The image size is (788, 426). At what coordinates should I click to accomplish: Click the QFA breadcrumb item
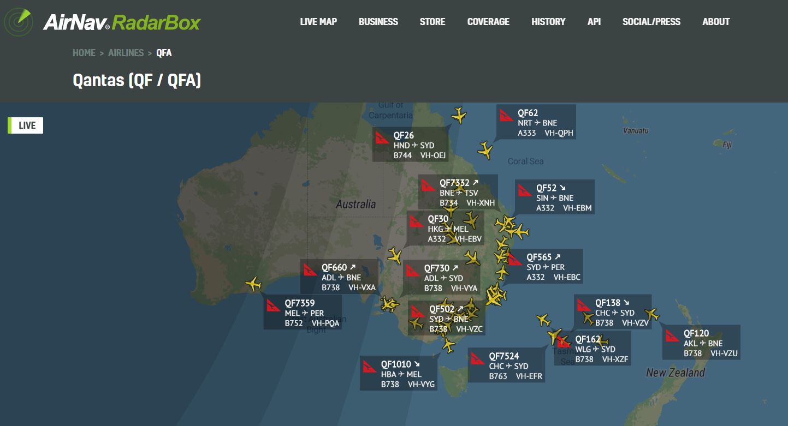(x=164, y=53)
